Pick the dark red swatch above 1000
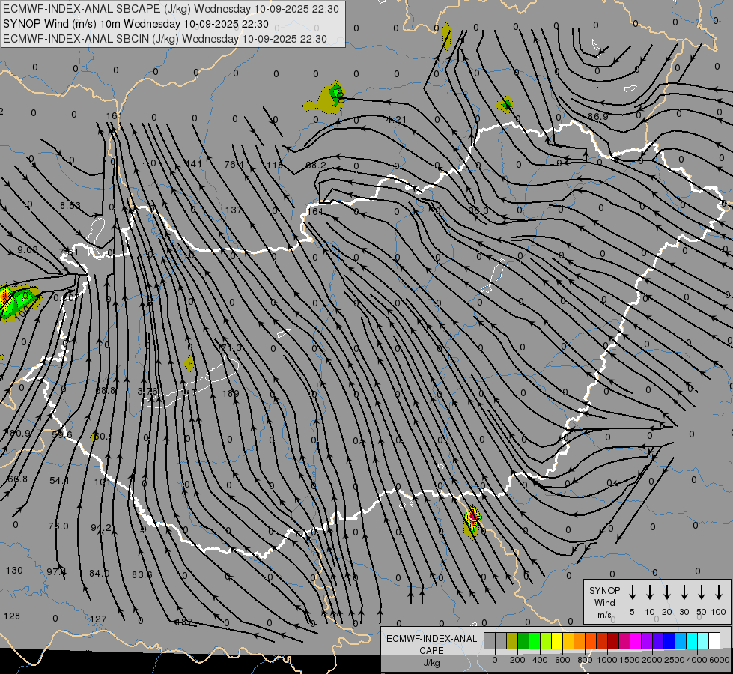 tap(613, 640)
